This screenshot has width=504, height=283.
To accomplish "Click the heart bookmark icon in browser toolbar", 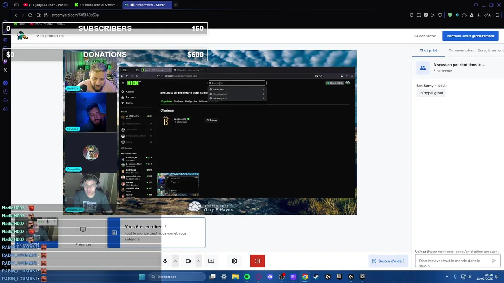I will pyautogui.click(x=440, y=15).
